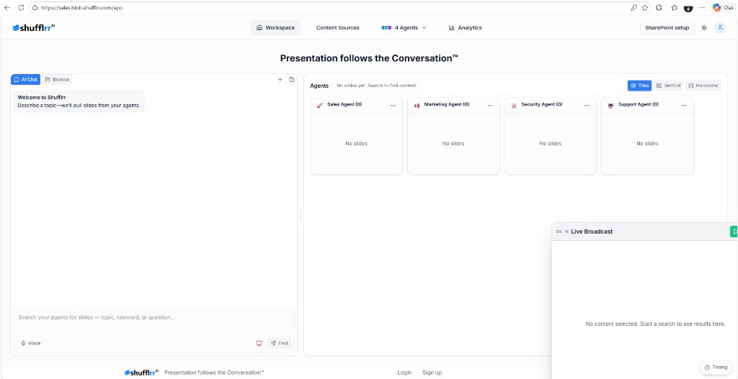This screenshot has width=738, height=379.
Task: Open browser extensions puzzle icon
Action: [x=659, y=8]
